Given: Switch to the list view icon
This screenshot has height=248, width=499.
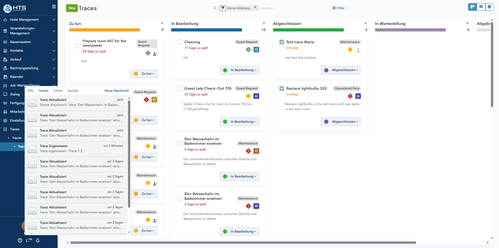Looking at the screenshot, I should click(x=481, y=7).
